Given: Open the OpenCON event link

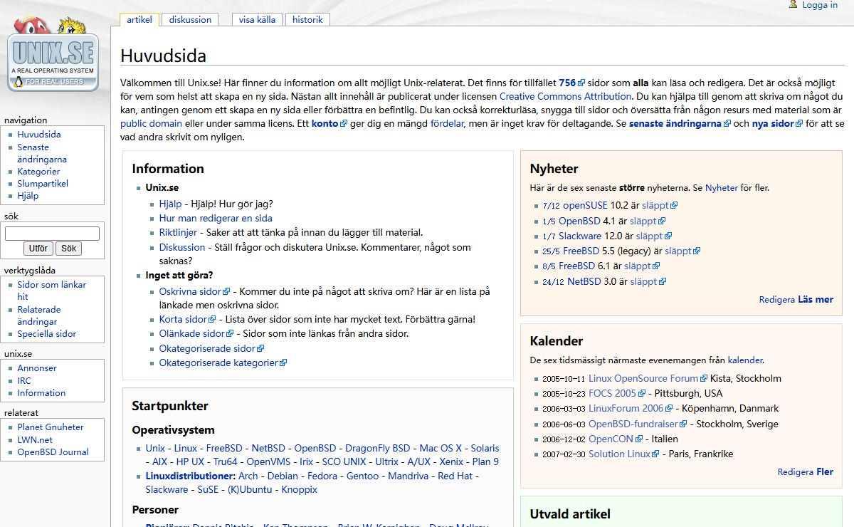Looking at the screenshot, I should pyautogui.click(x=616, y=439).
